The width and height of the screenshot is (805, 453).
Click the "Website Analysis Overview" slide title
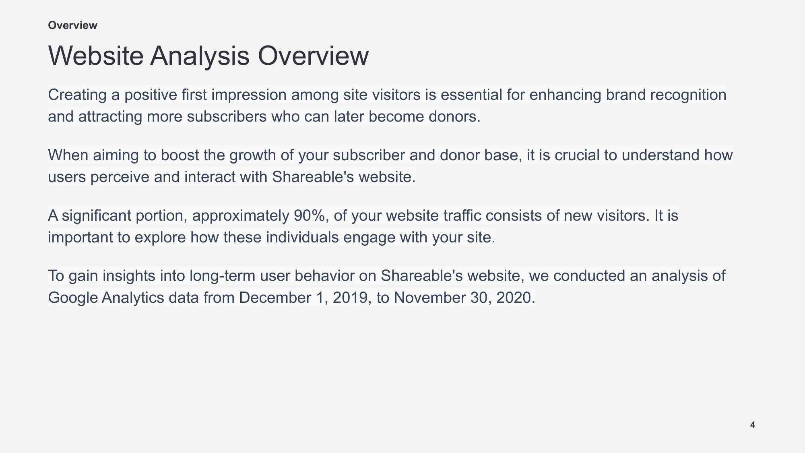[208, 56]
